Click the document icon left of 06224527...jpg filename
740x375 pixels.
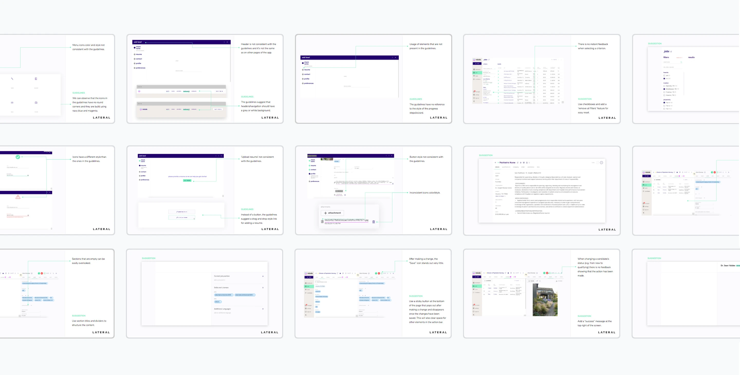coord(322,222)
